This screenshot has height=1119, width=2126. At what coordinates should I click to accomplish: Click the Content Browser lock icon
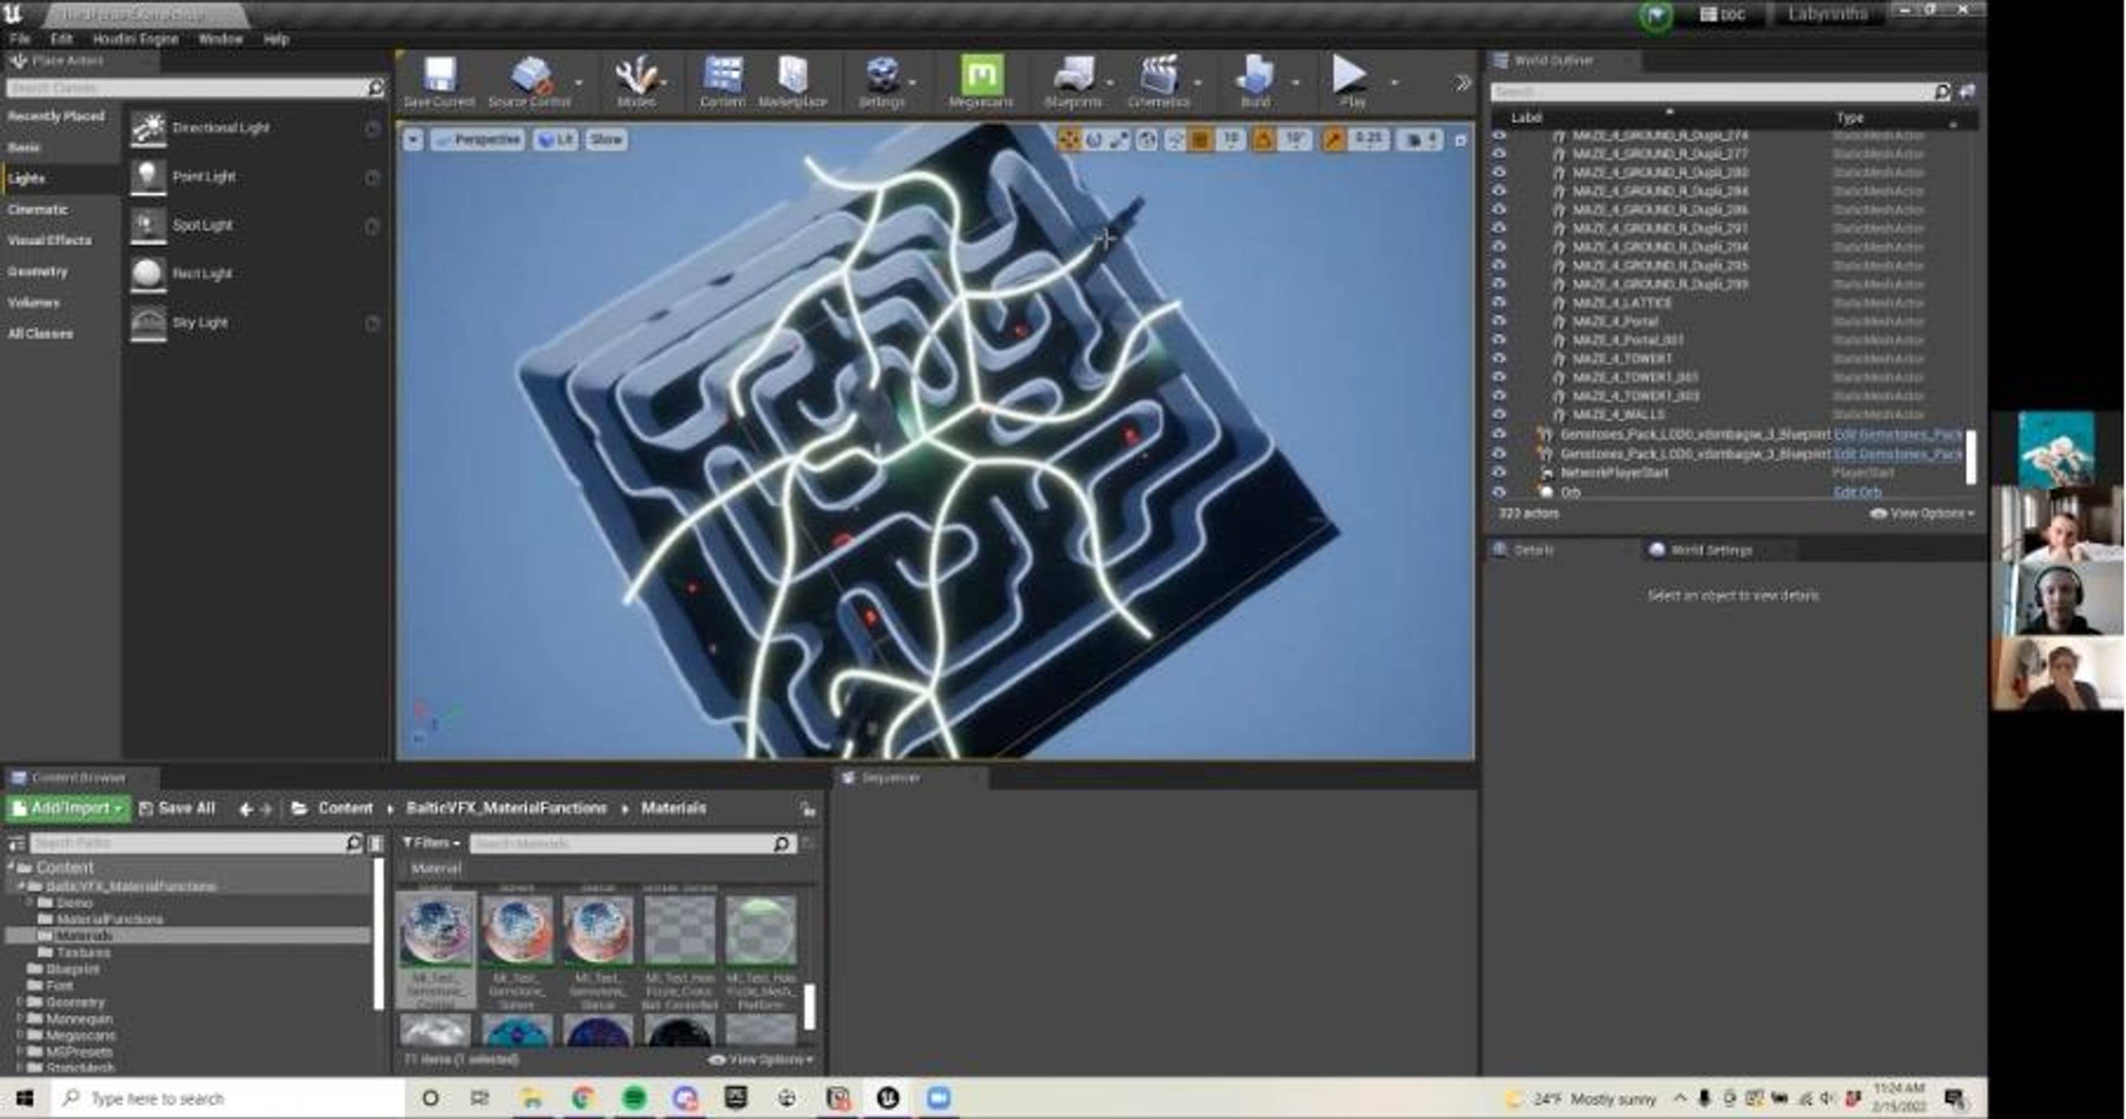click(x=808, y=809)
